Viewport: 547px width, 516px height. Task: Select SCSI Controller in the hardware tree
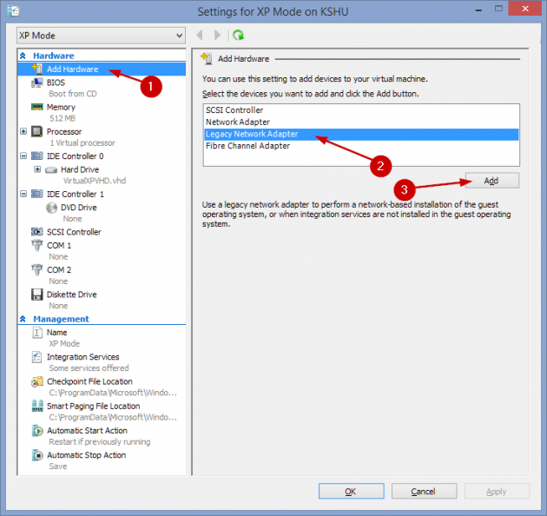[74, 232]
